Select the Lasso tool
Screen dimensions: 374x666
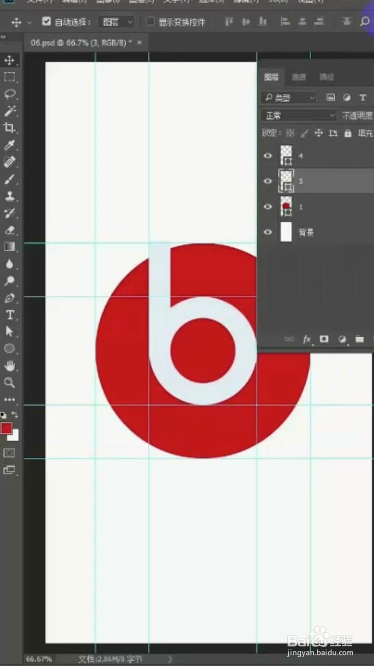(x=9, y=94)
